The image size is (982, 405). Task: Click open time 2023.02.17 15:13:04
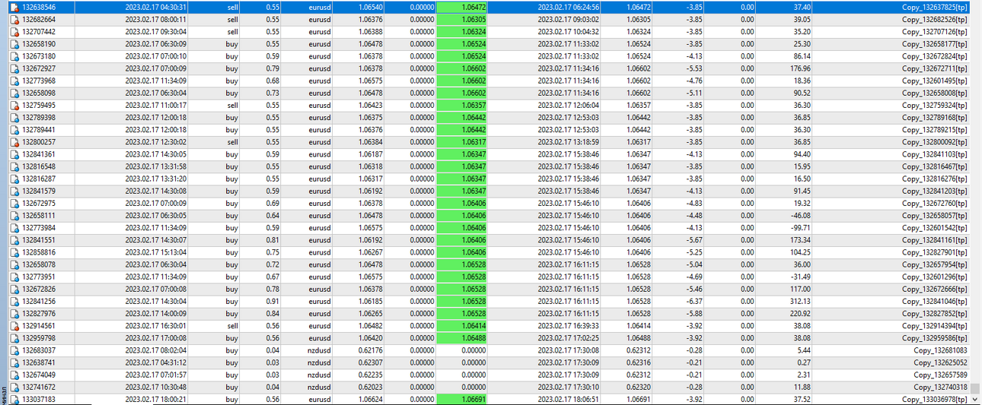(156, 252)
